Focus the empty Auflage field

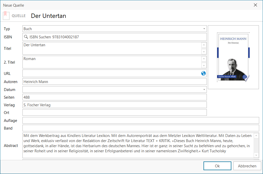pos(141,120)
